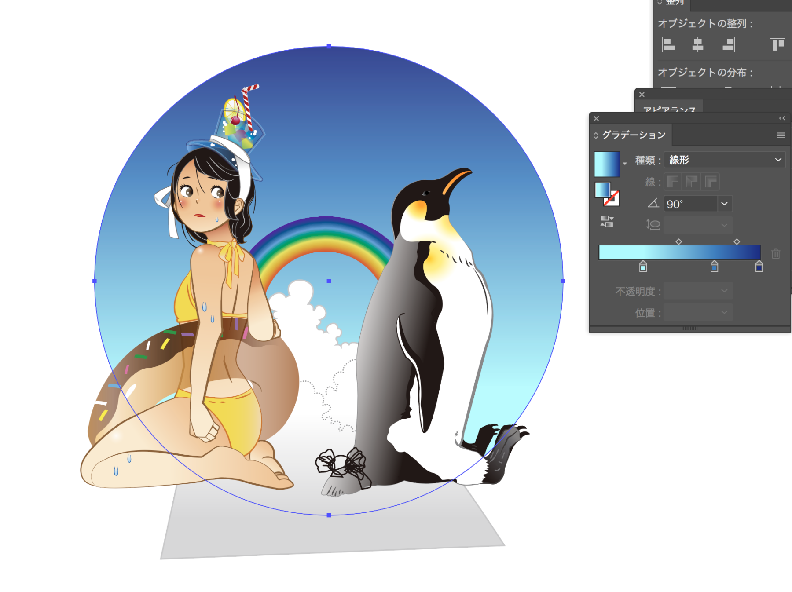Select the light cyan gradient stop
The image size is (792, 592).
click(x=643, y=267)
